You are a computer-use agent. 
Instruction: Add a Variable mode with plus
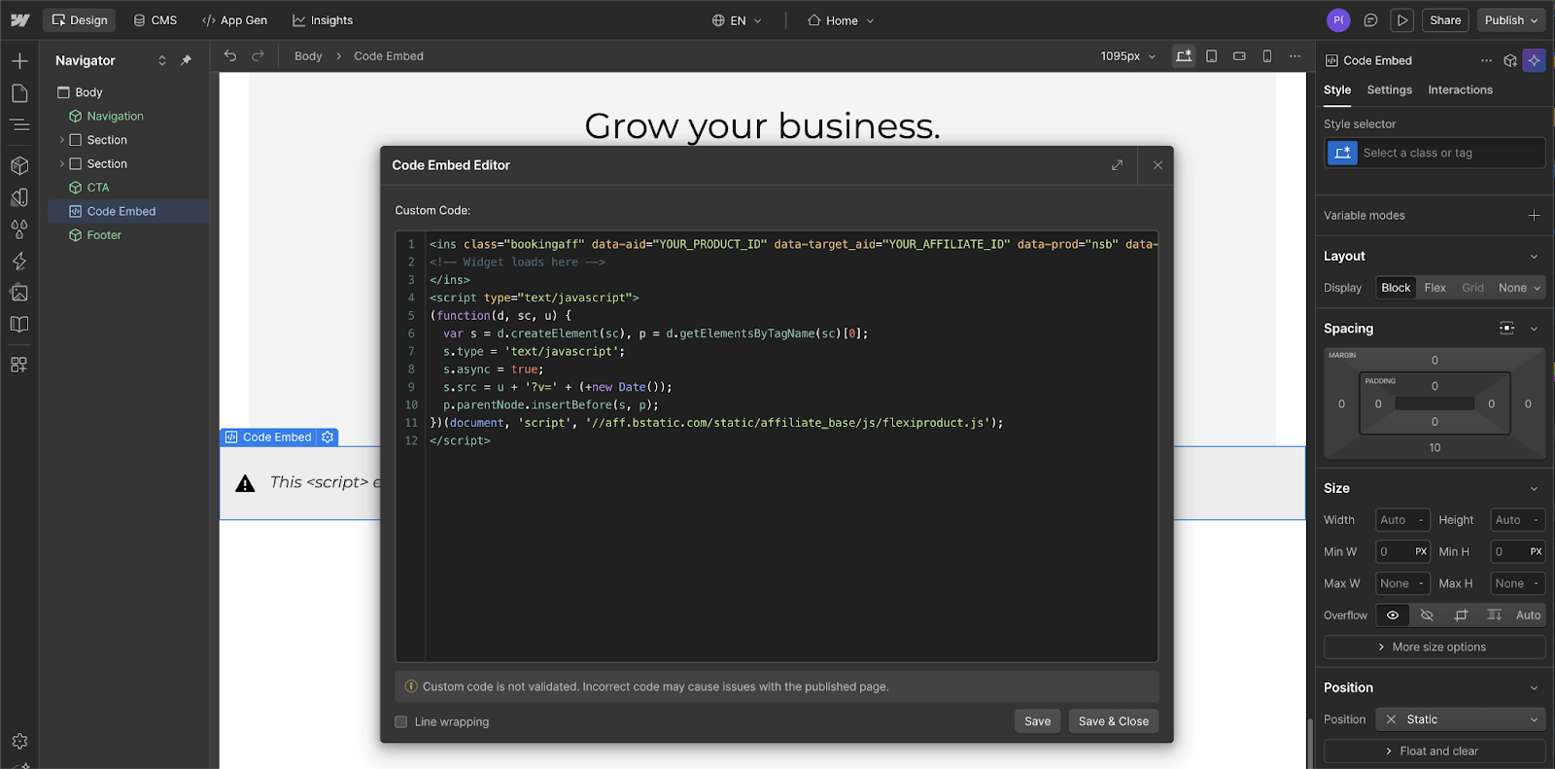[1534, 216]
